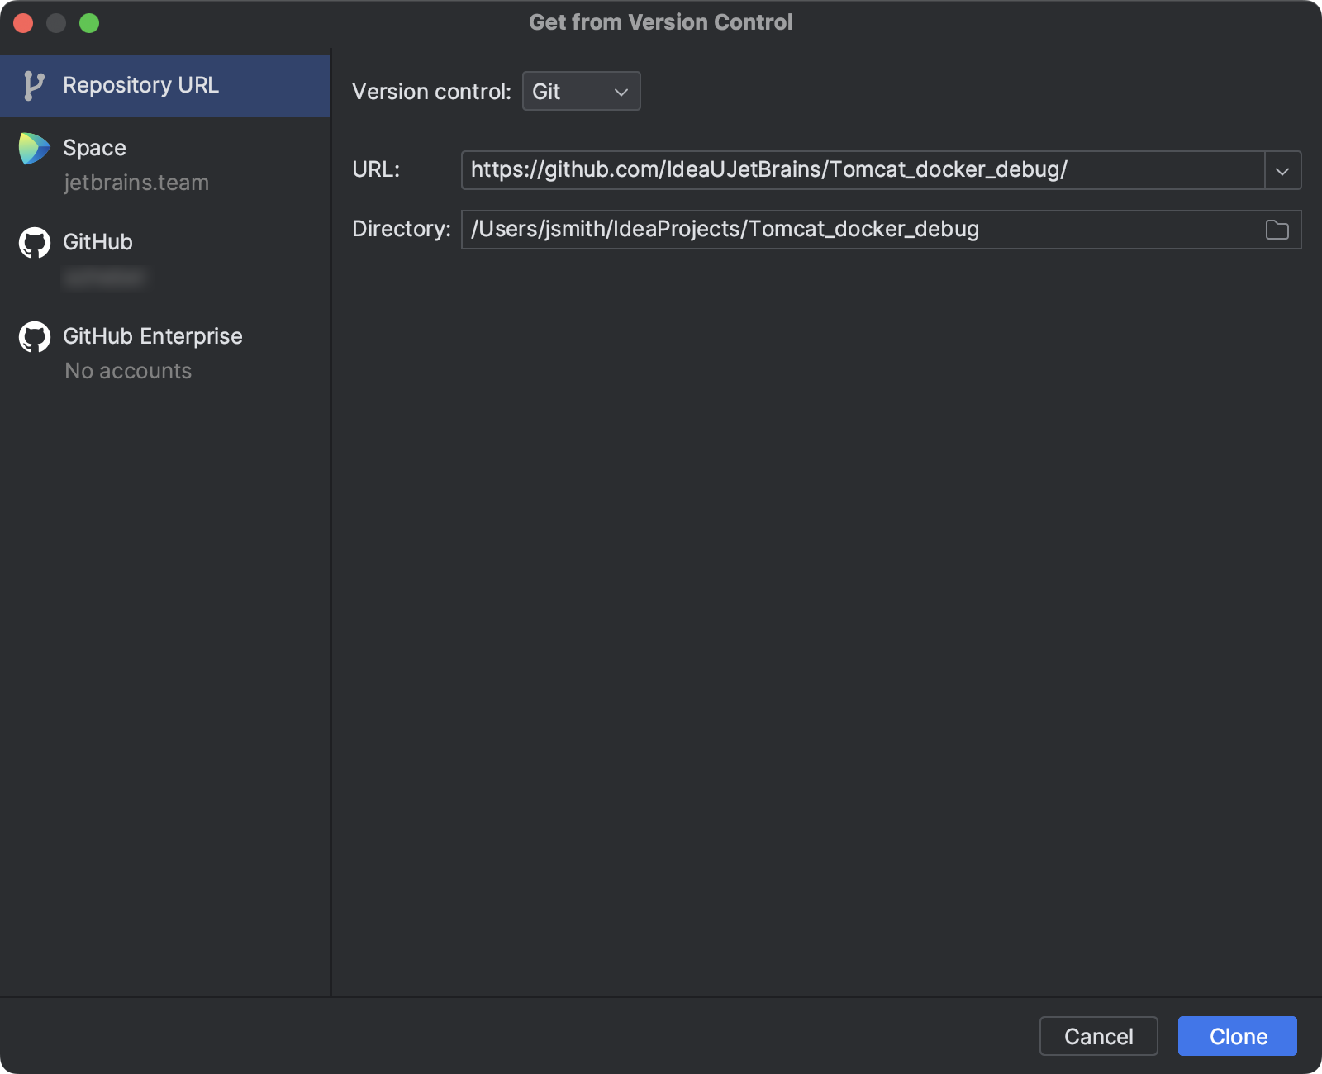Open the Git selector arrow
The height and width of the screenshot is (1074, 1322).
click(621, 92)
